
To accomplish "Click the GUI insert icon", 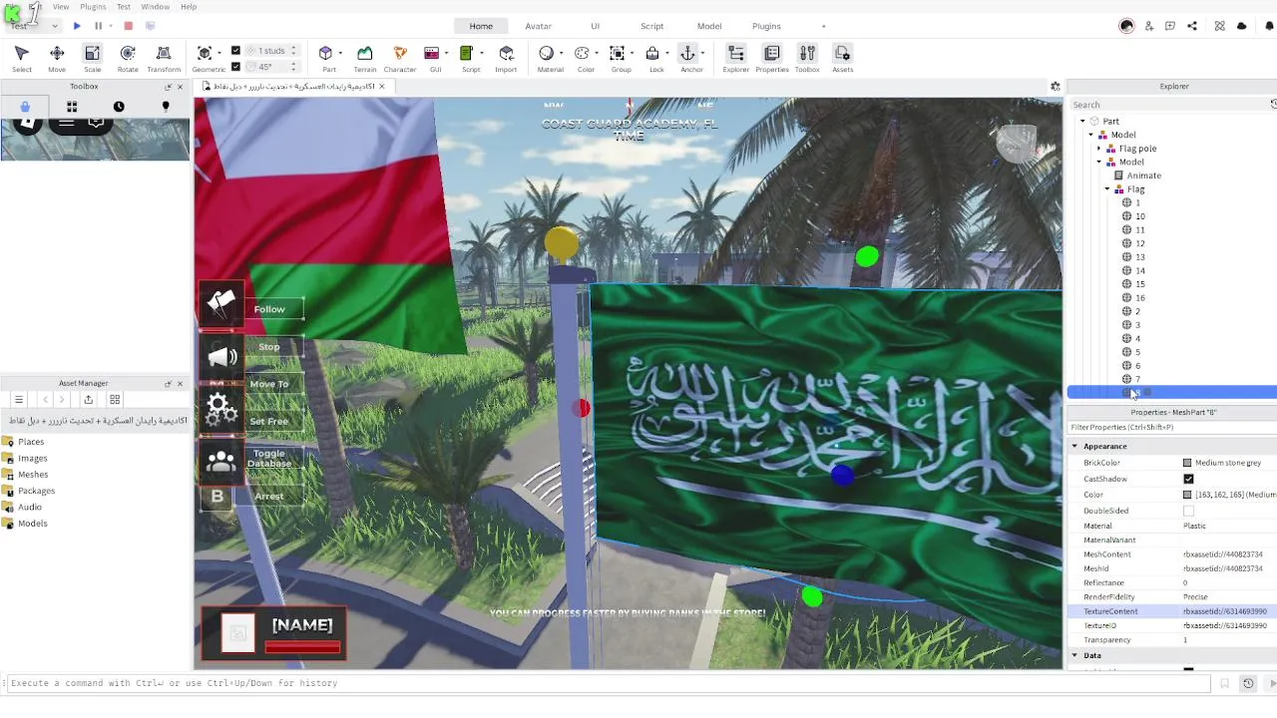I will [x=432, y=53].
